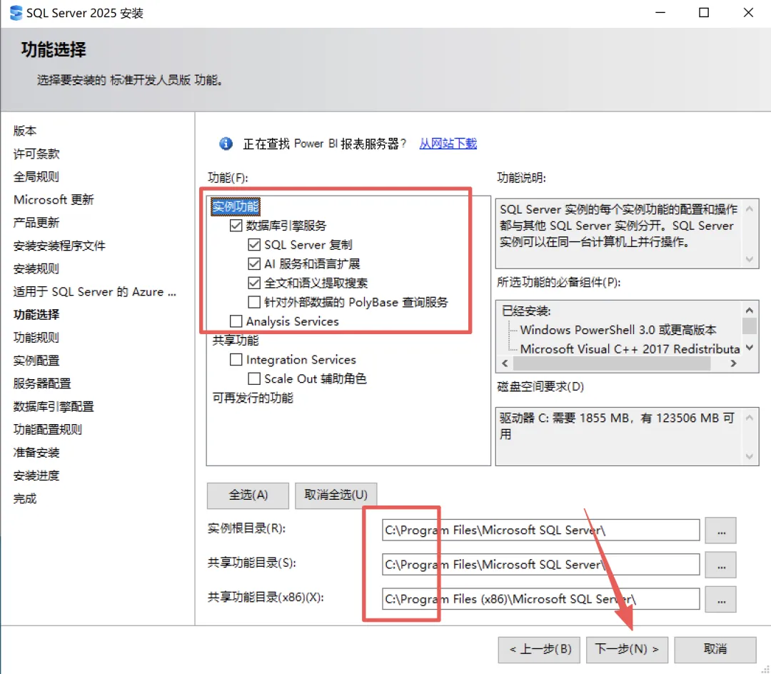Select 安装安装程序文件 step in the sidebar
771x674 pixels.
pyautogui.click(x=59, y=246)
